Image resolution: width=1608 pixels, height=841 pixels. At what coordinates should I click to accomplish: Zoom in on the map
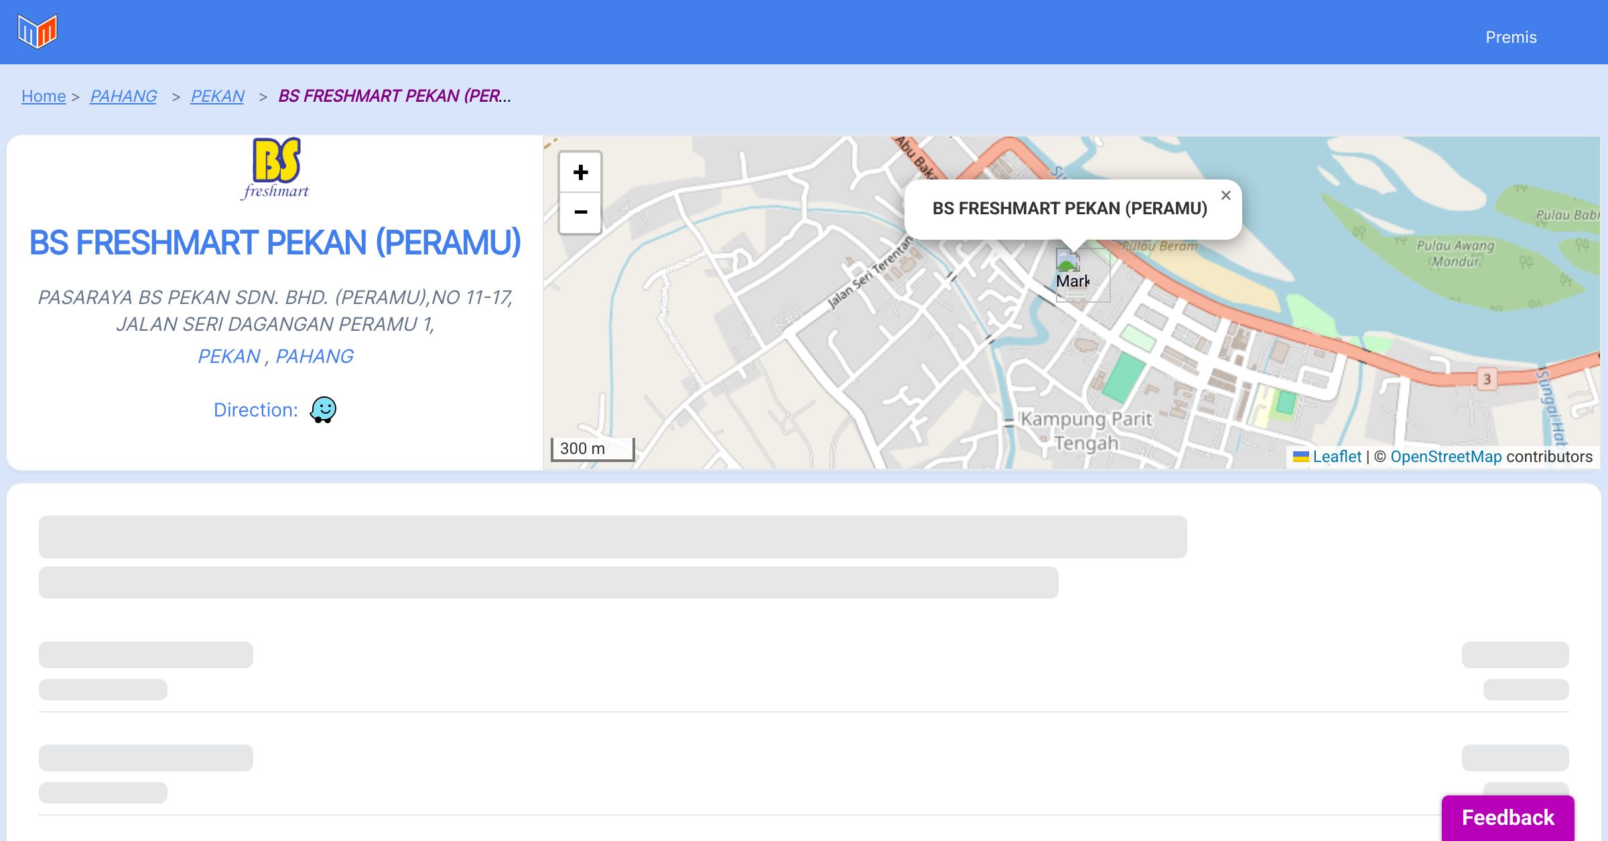click(x=580, y=173)
